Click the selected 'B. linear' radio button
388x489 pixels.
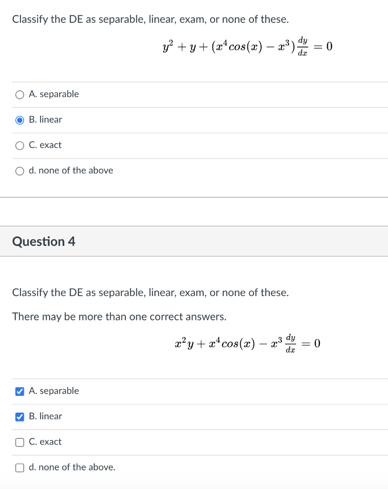[x=20, y=120]
